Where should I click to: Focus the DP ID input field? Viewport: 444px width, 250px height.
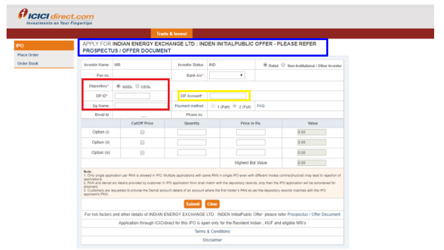132,96
